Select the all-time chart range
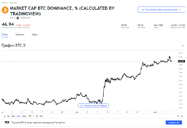 (x=41, y=116)
